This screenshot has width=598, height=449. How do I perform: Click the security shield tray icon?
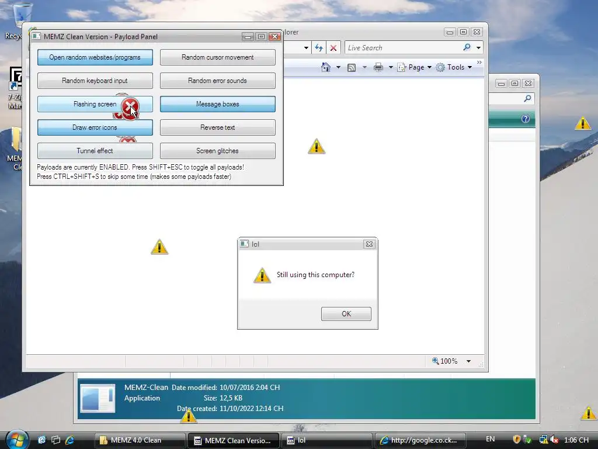(x=517, y=440)
